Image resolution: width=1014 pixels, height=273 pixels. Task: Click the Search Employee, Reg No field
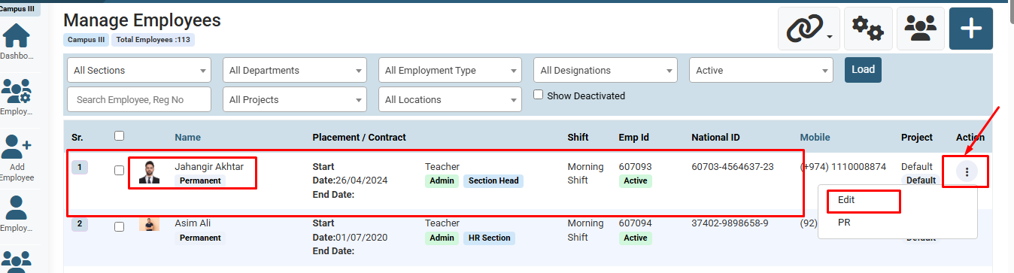click(139, 99)
